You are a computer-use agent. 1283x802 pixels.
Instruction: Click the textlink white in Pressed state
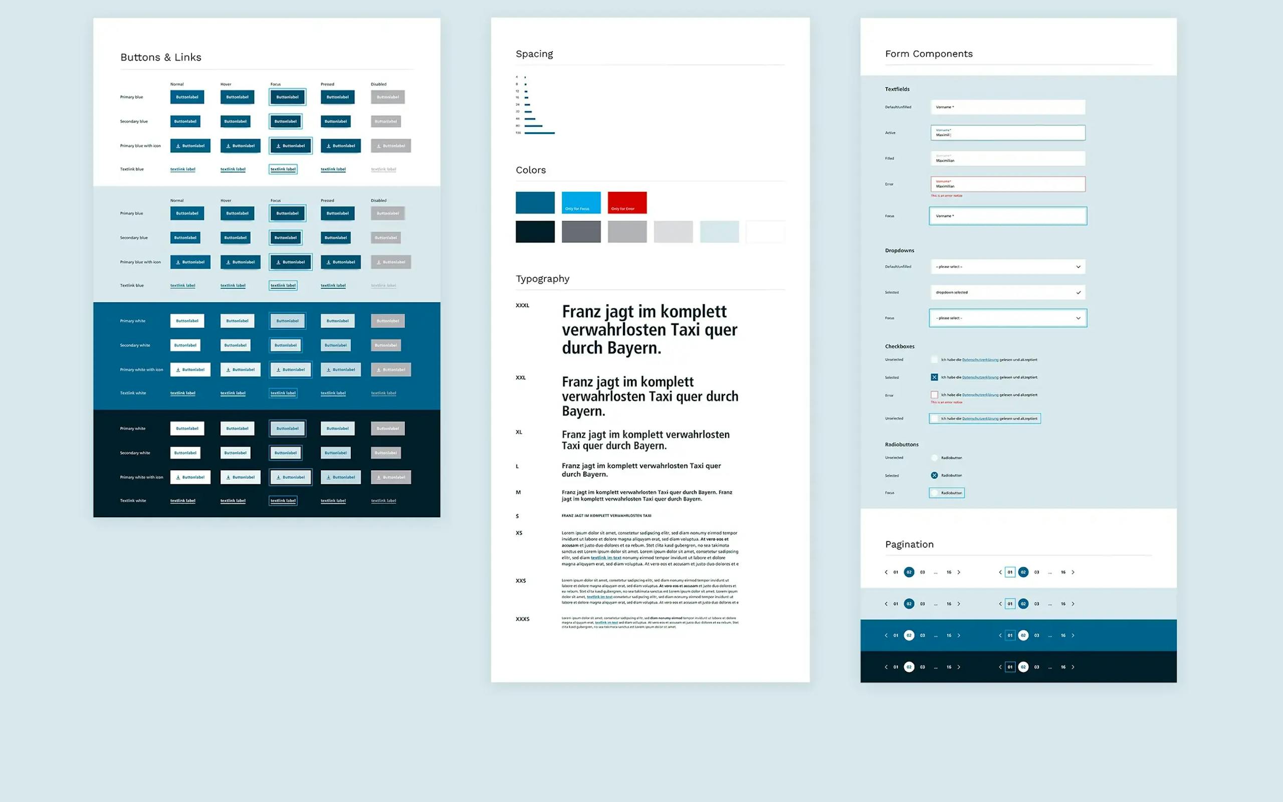click(334, 500)
